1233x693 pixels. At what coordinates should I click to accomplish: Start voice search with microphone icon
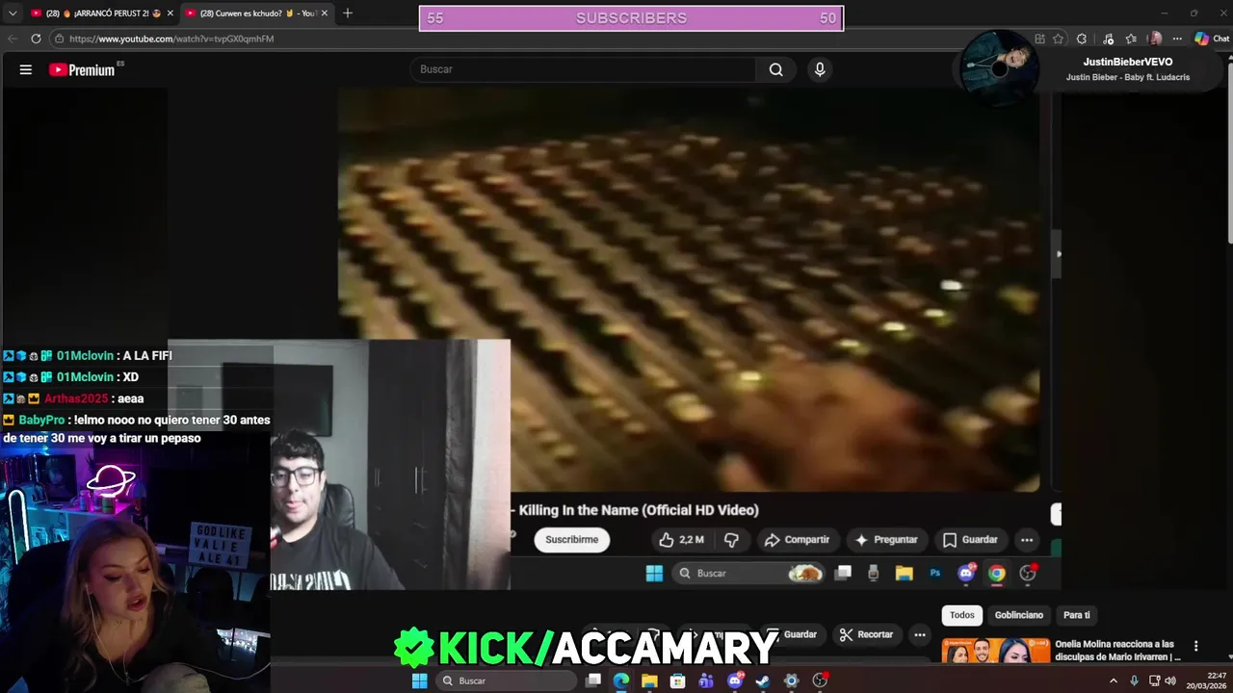(x=820, y=69)
